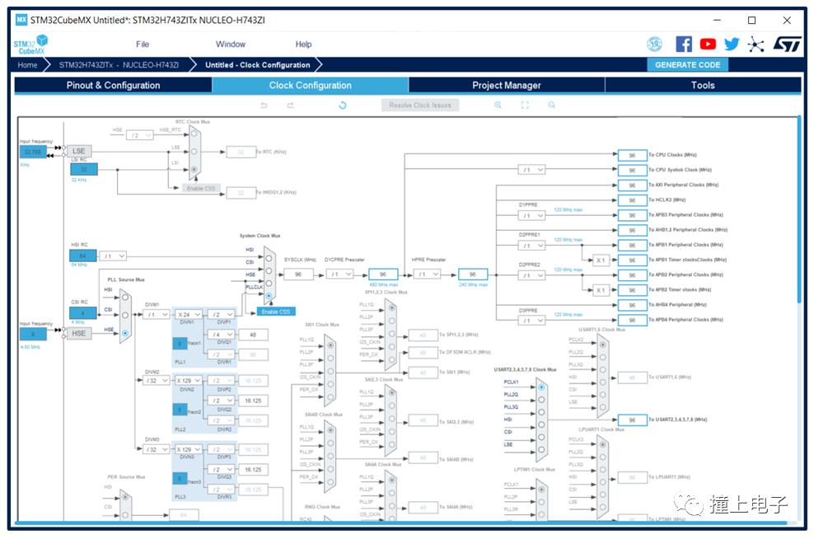This screenshot has height=539, width=814.
Task: Open the D2PPRE2 /1 dropdown
Action: coord(531,276)
